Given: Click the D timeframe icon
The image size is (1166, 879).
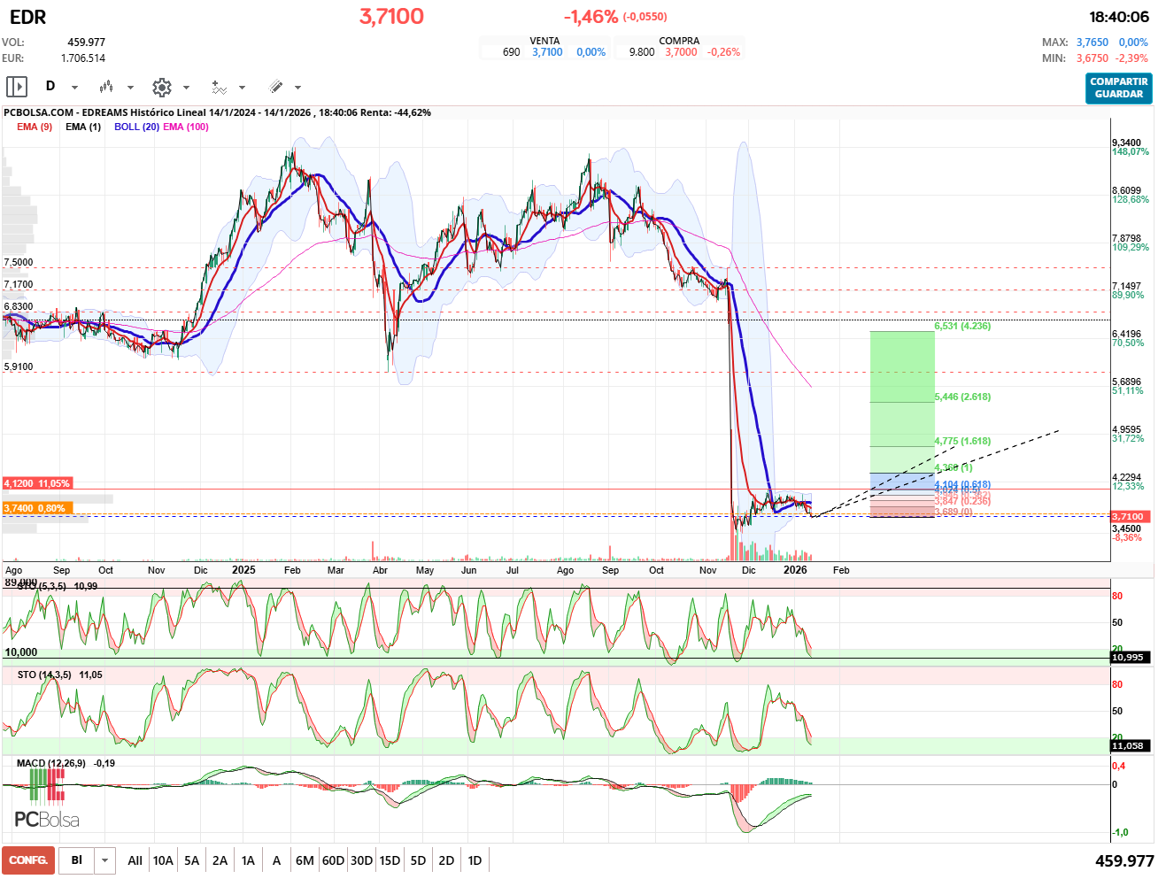Looking at the screenshot, I should point(50,87).
